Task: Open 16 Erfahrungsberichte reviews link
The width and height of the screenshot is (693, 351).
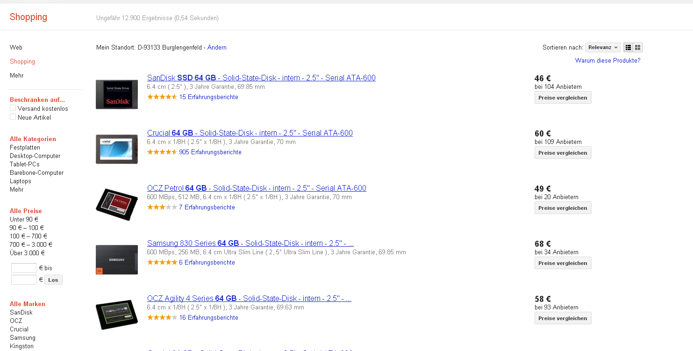Action: [209, 317]
